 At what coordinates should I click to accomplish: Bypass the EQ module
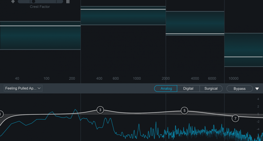tap(239, 89)
